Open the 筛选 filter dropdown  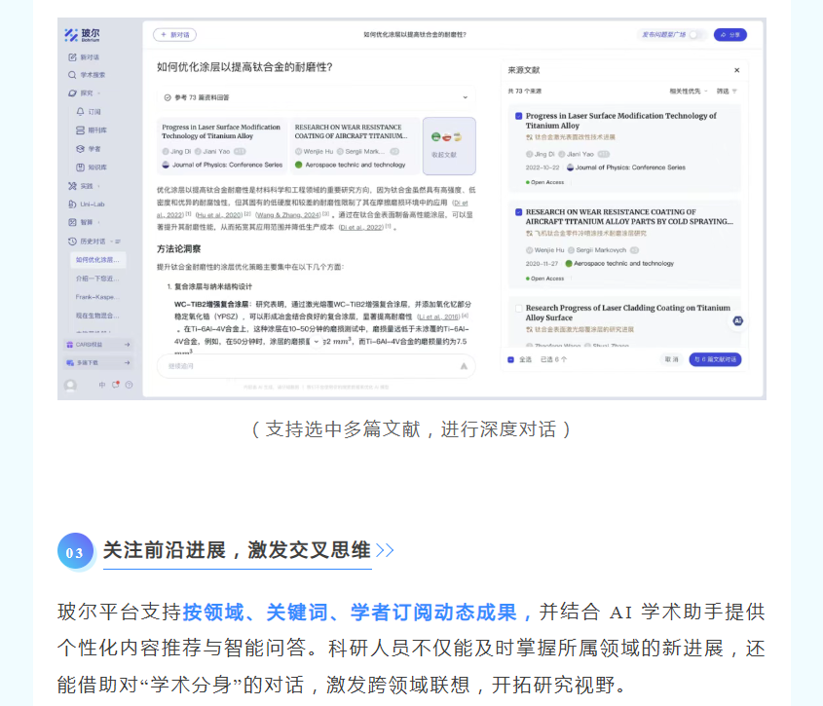click(x=727, y=91)
